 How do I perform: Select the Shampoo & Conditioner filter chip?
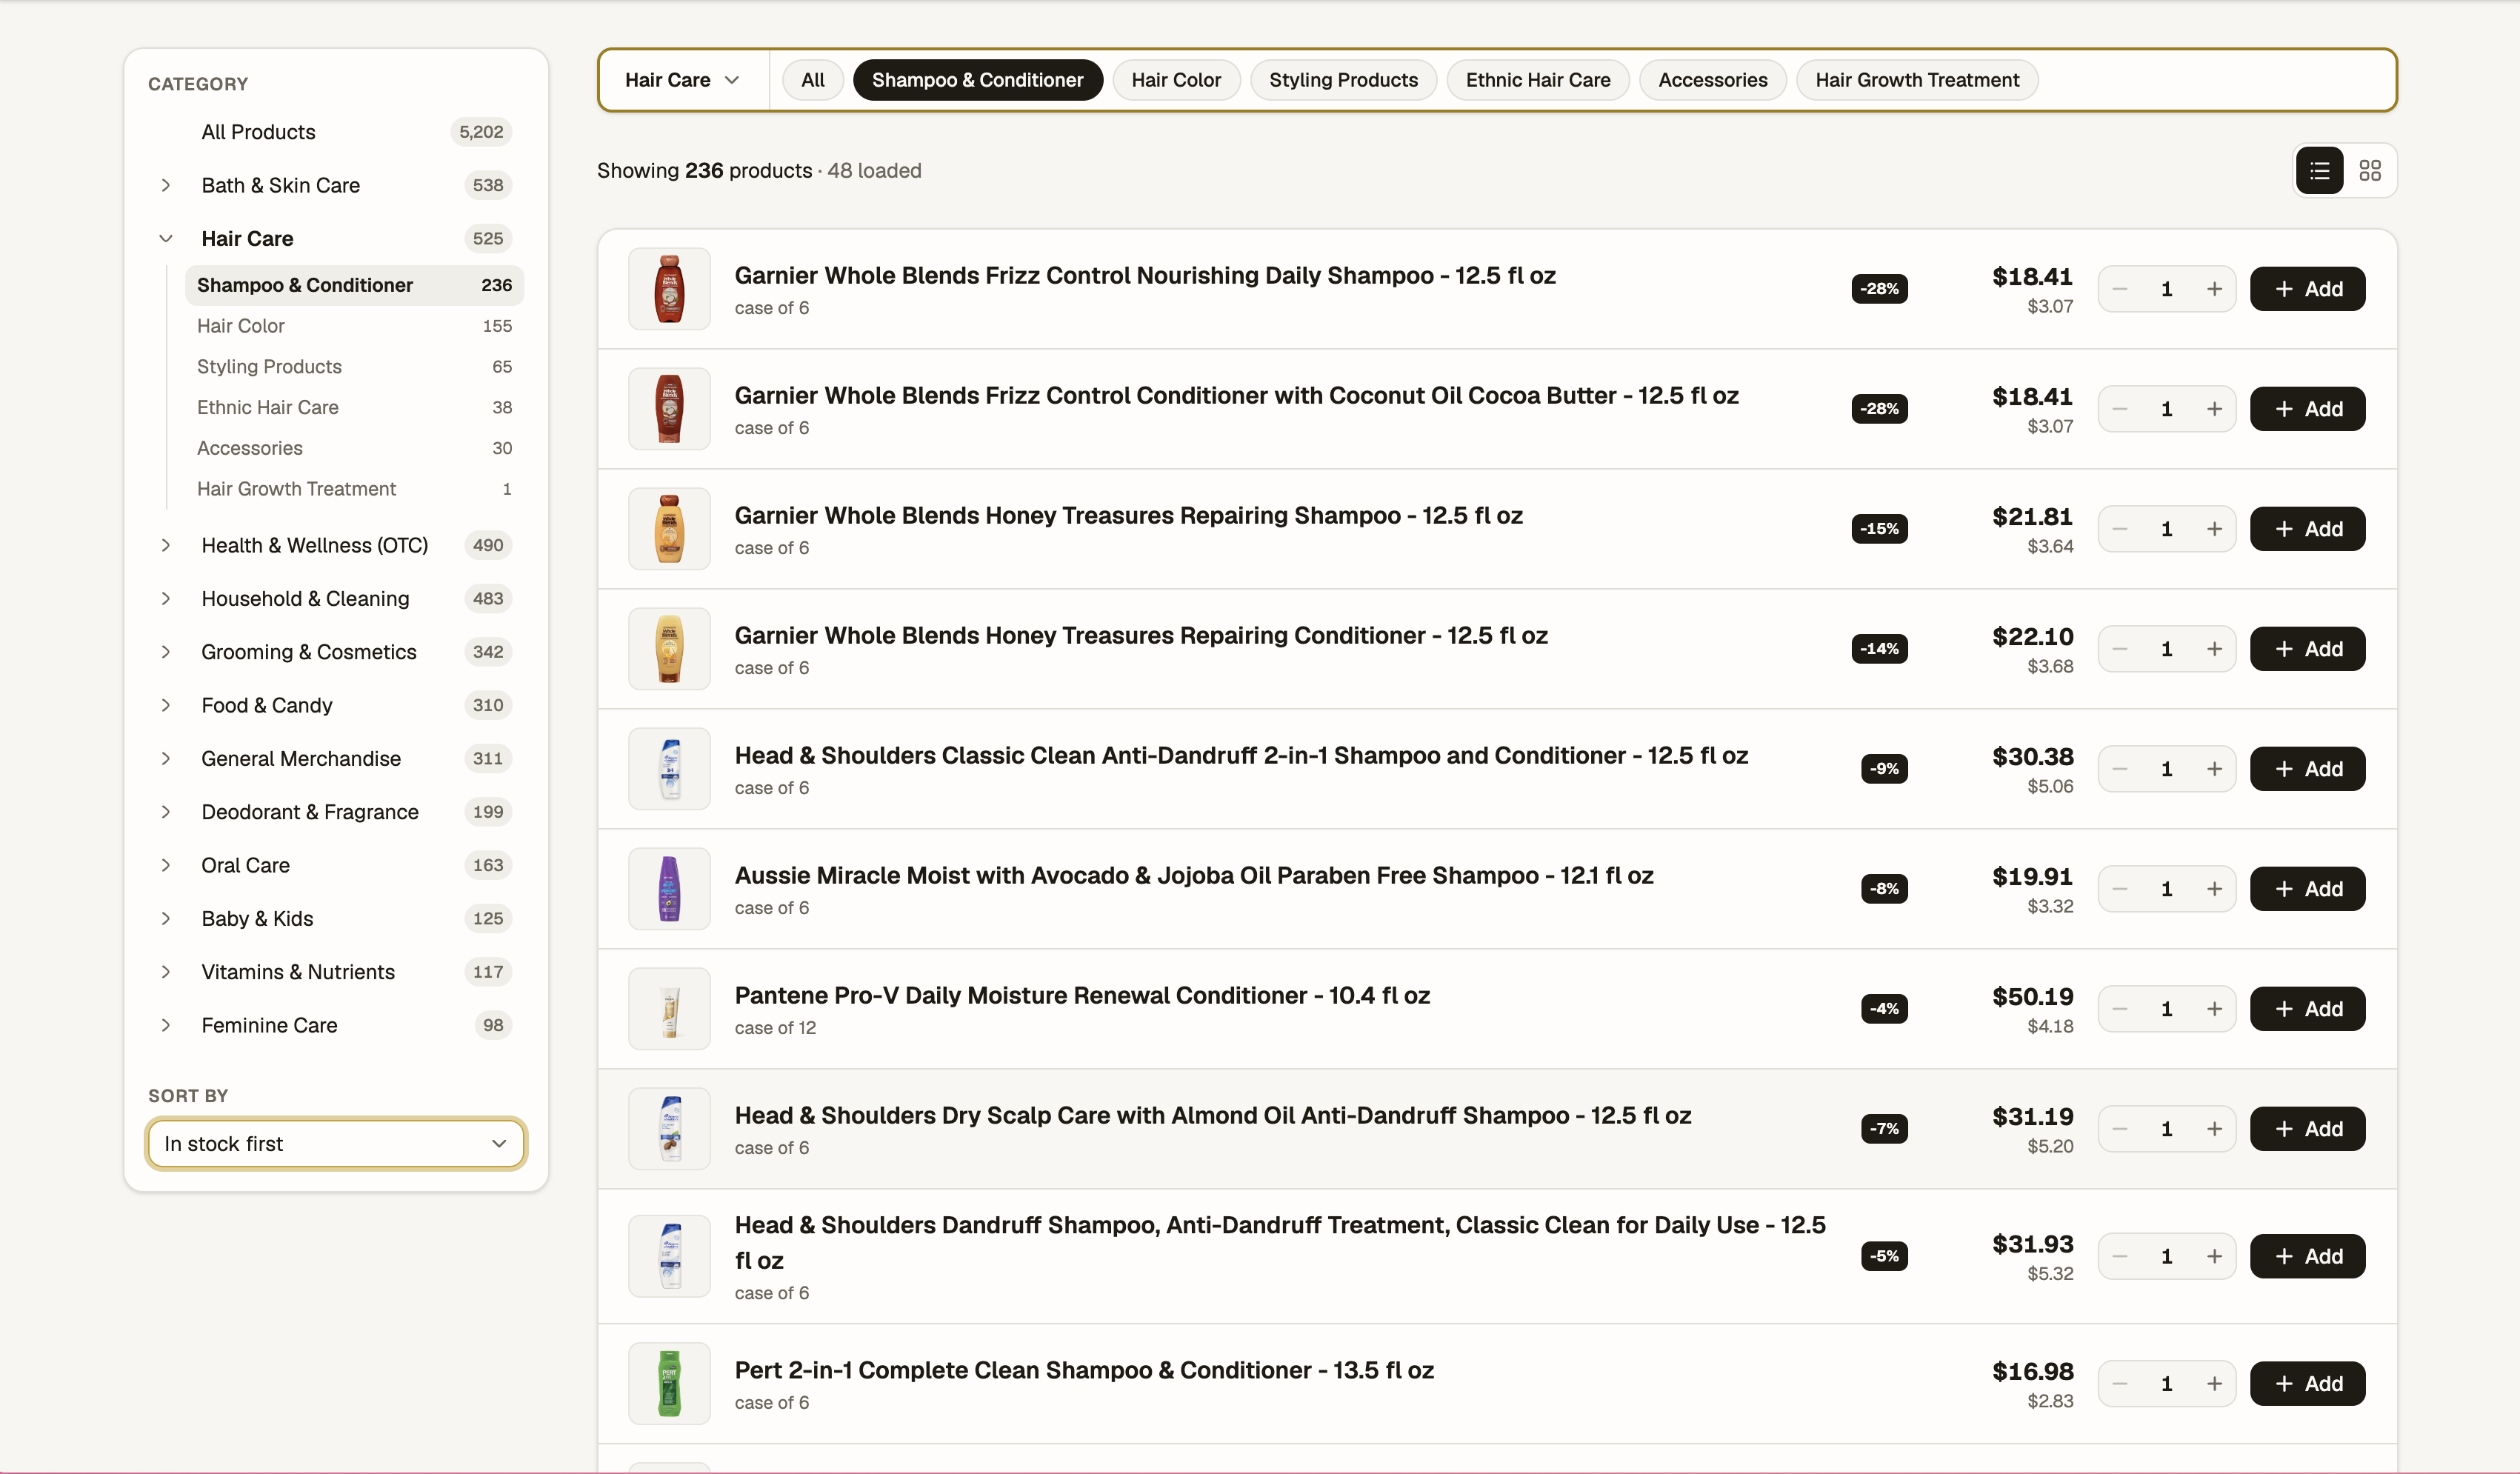click(x=978, y=80)
